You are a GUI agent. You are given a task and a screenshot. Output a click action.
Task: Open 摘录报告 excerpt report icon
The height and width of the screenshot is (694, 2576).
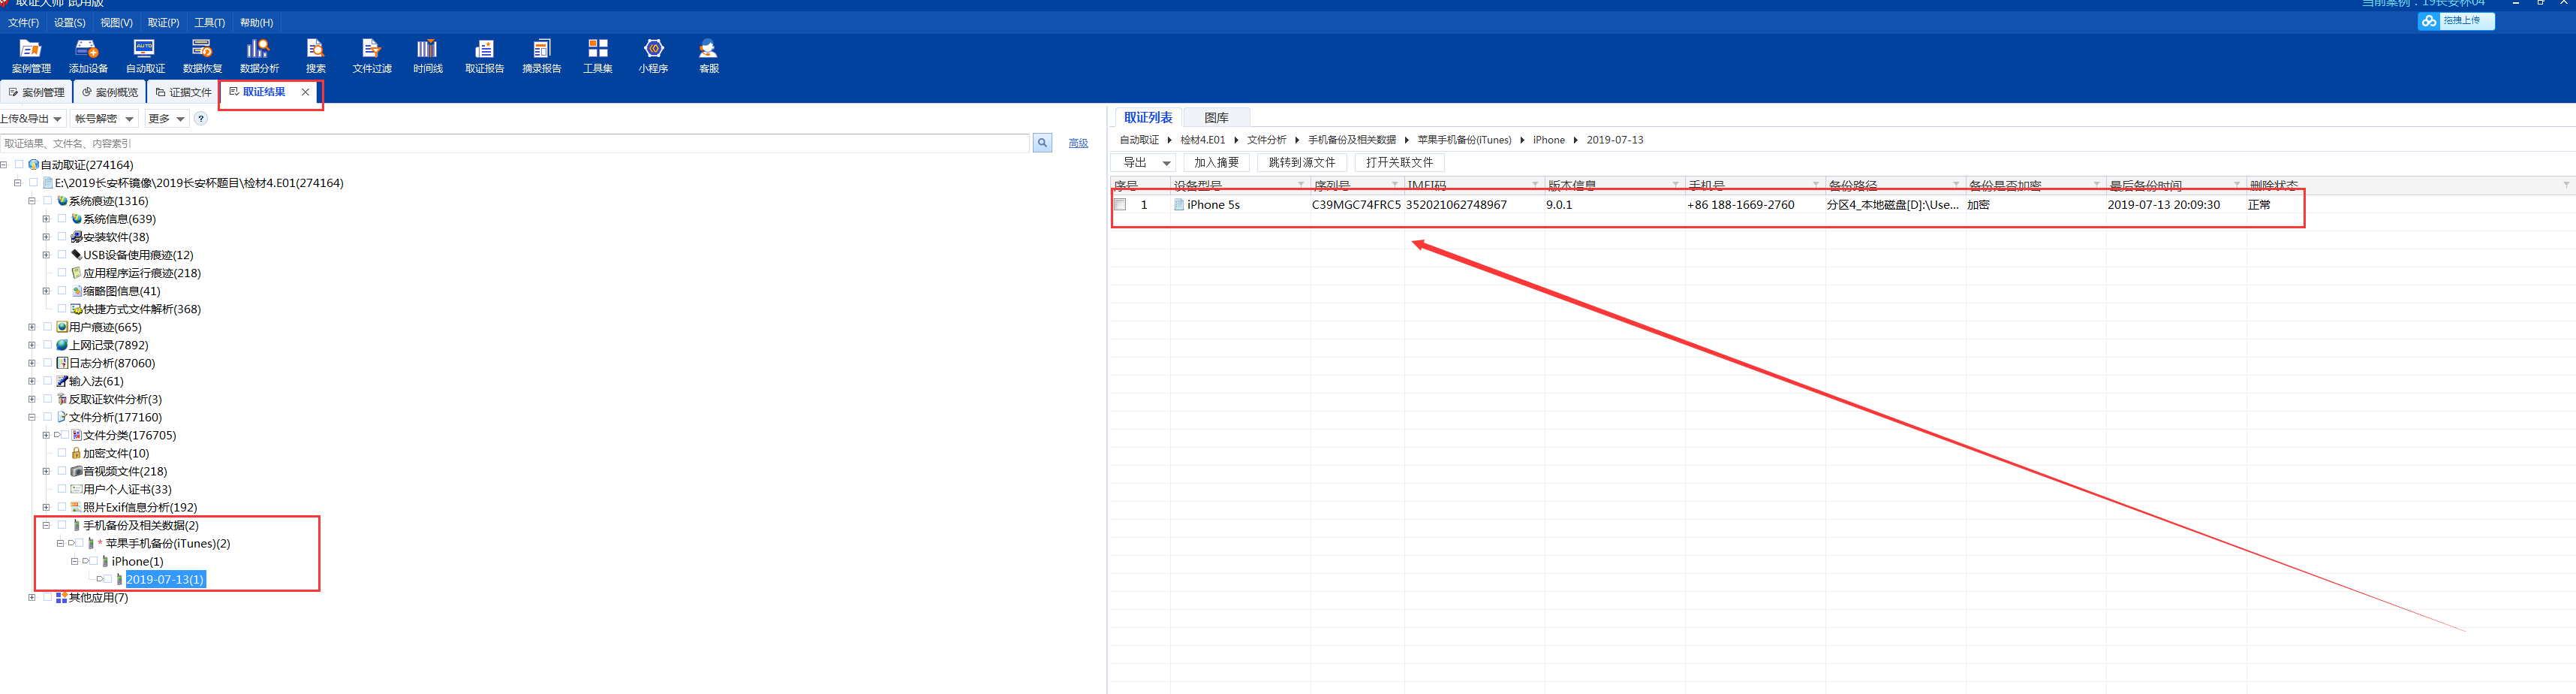coord(541,56)
